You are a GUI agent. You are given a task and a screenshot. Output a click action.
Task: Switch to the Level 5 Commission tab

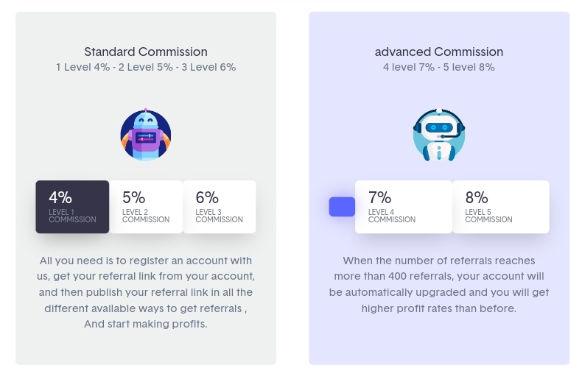tap(501, 207)
